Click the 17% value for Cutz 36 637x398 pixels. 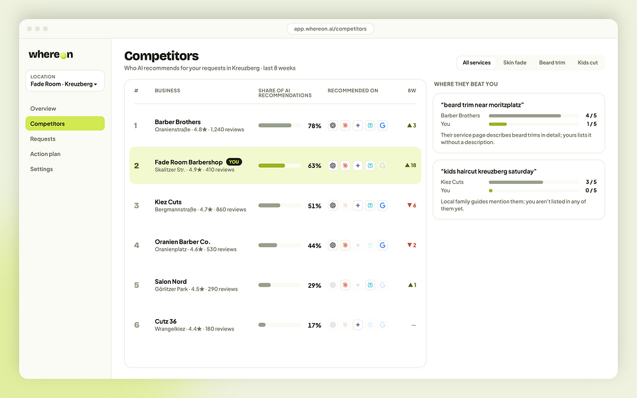click(x=315, y=325)
